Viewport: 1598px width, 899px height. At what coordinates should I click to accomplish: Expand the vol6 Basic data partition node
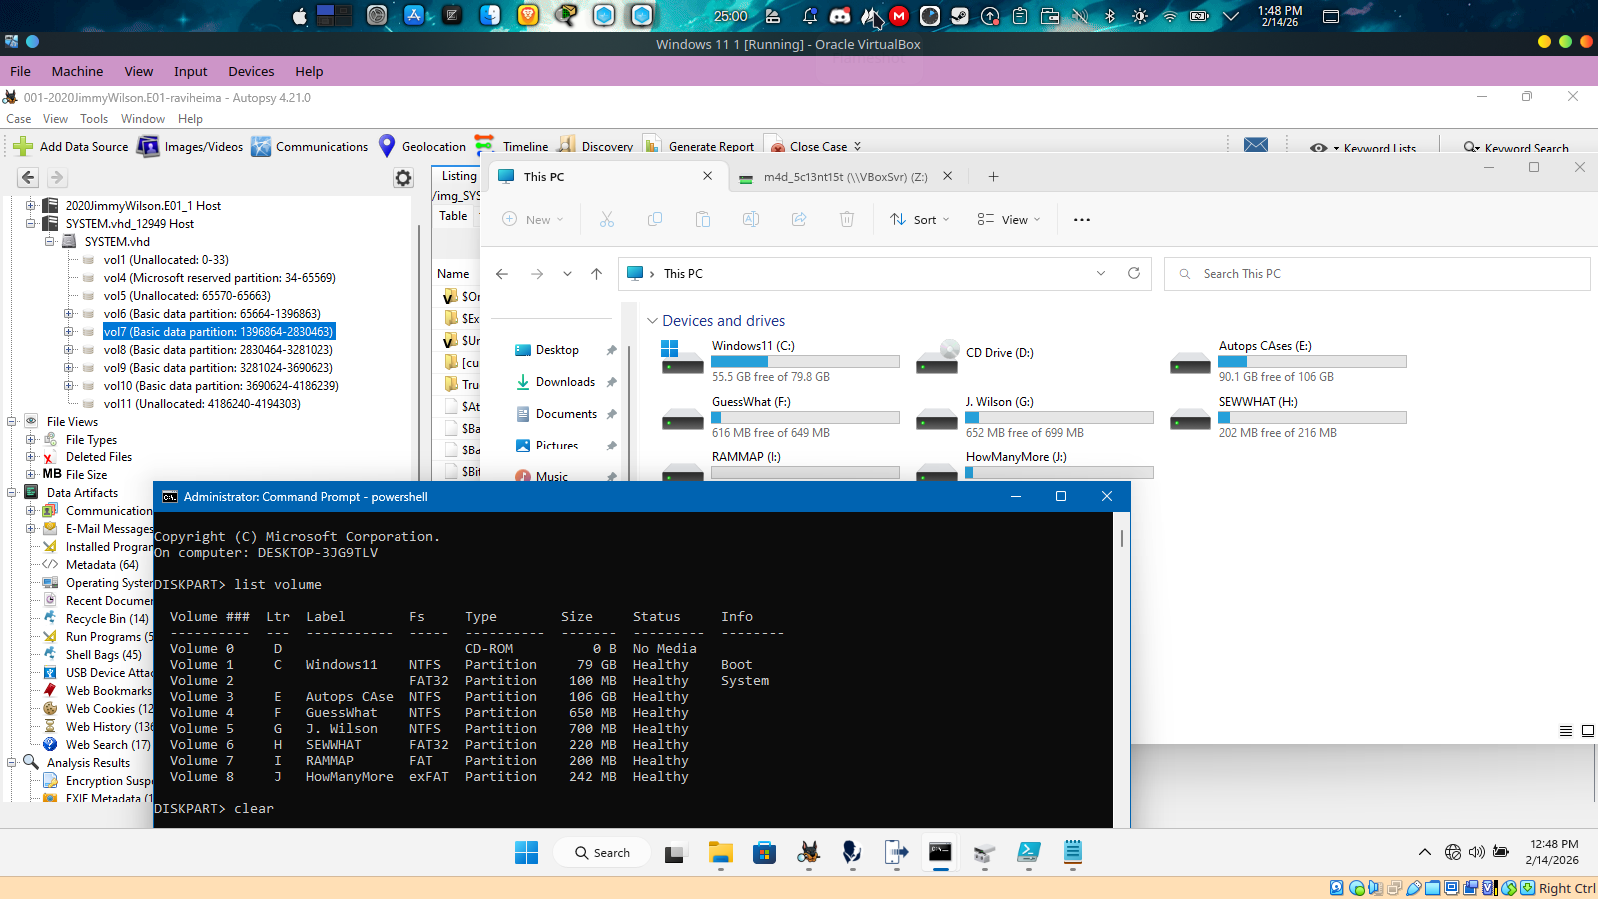click(69, 314)
